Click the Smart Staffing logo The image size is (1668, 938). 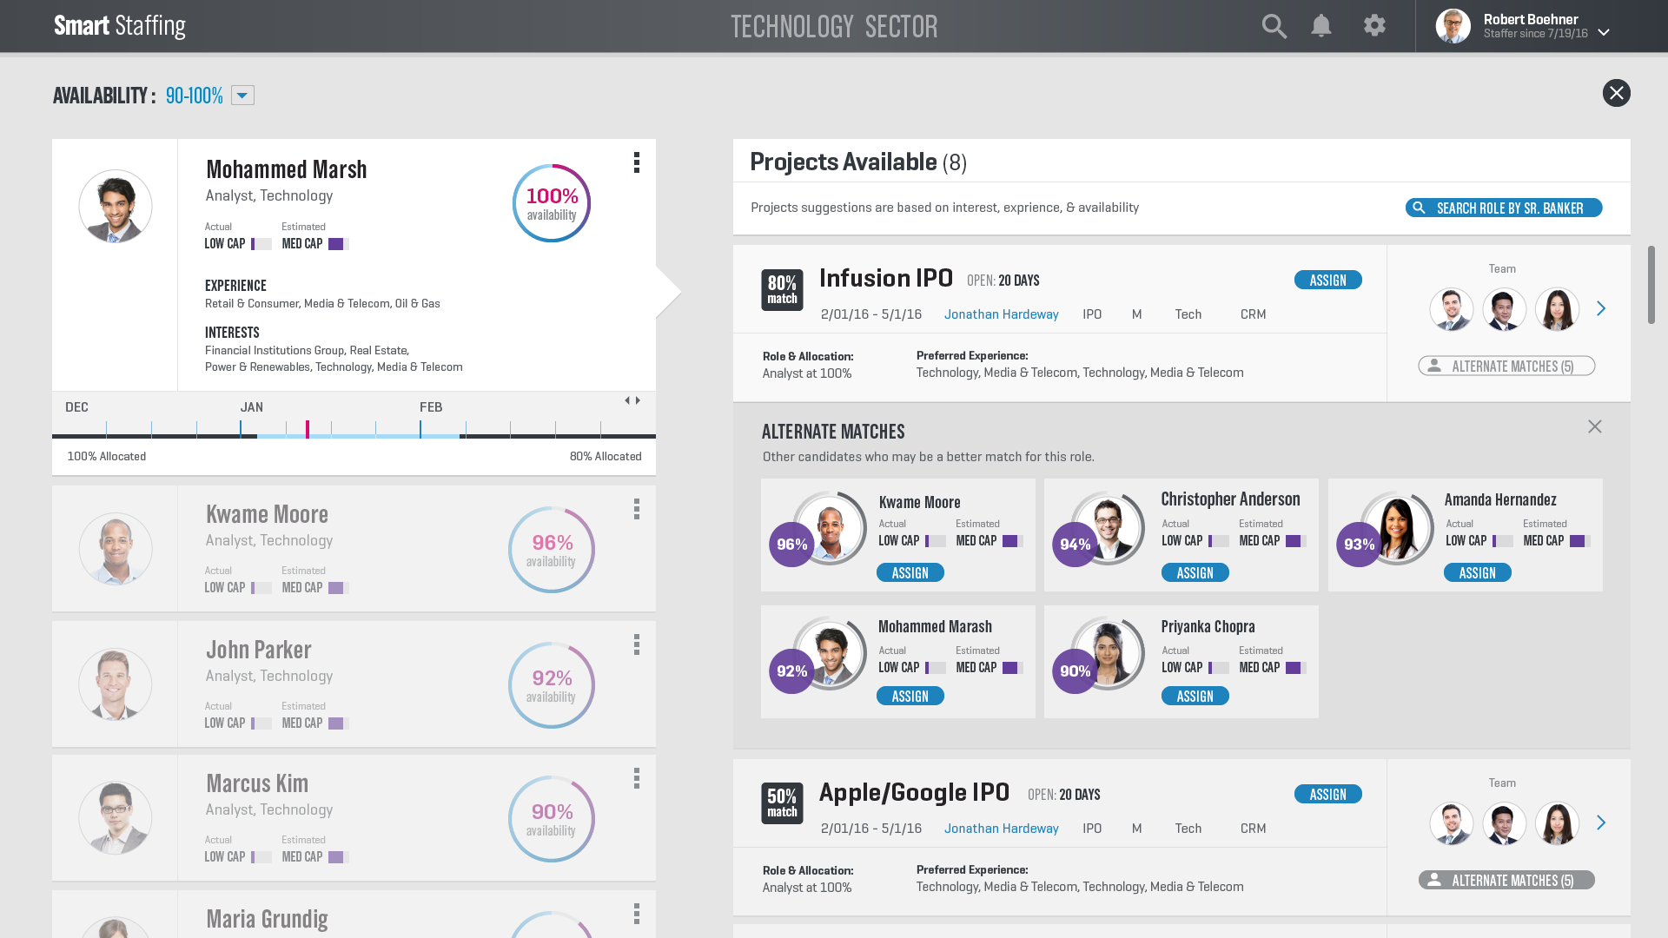coord(120,26)
